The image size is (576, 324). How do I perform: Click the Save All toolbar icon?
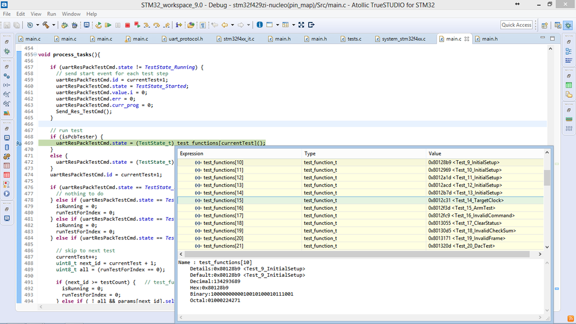click(x=17, y=25)
